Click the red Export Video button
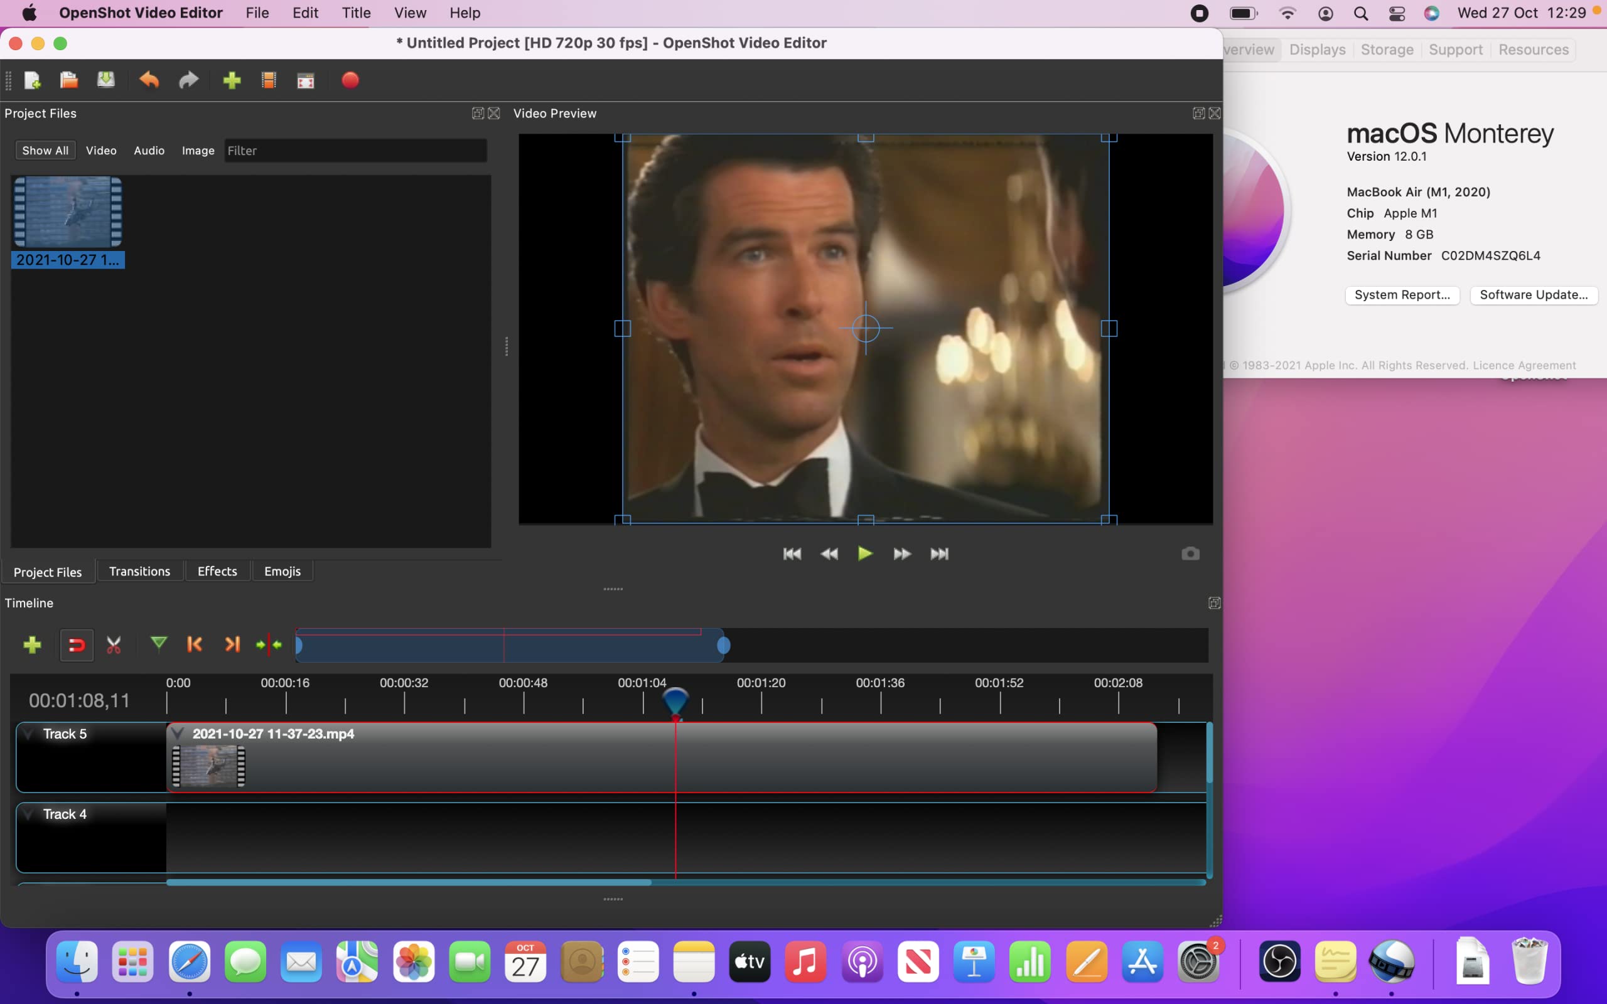Viewport: 1607px width, 1004px height. (350, 80)
